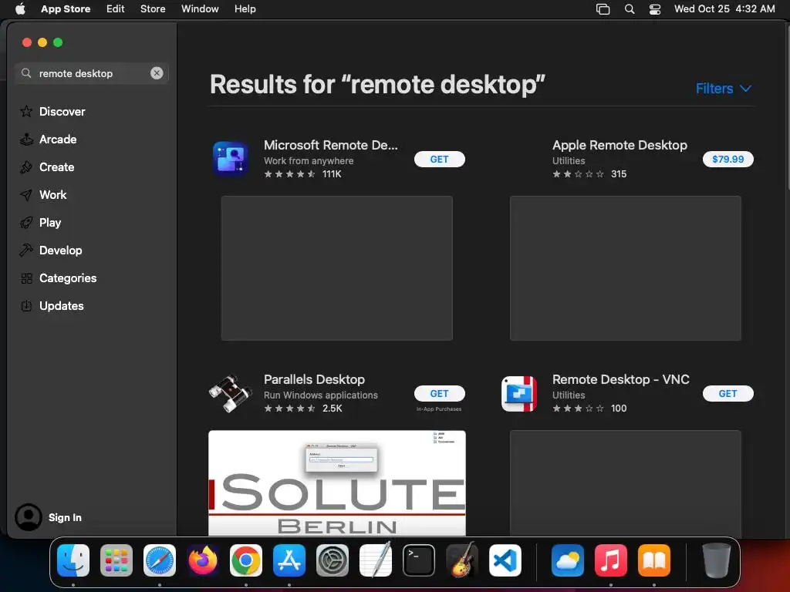Get Microsoft Remote Desktop
The width and height of the screenshot is (790, 592).
[x=439, y=159]
